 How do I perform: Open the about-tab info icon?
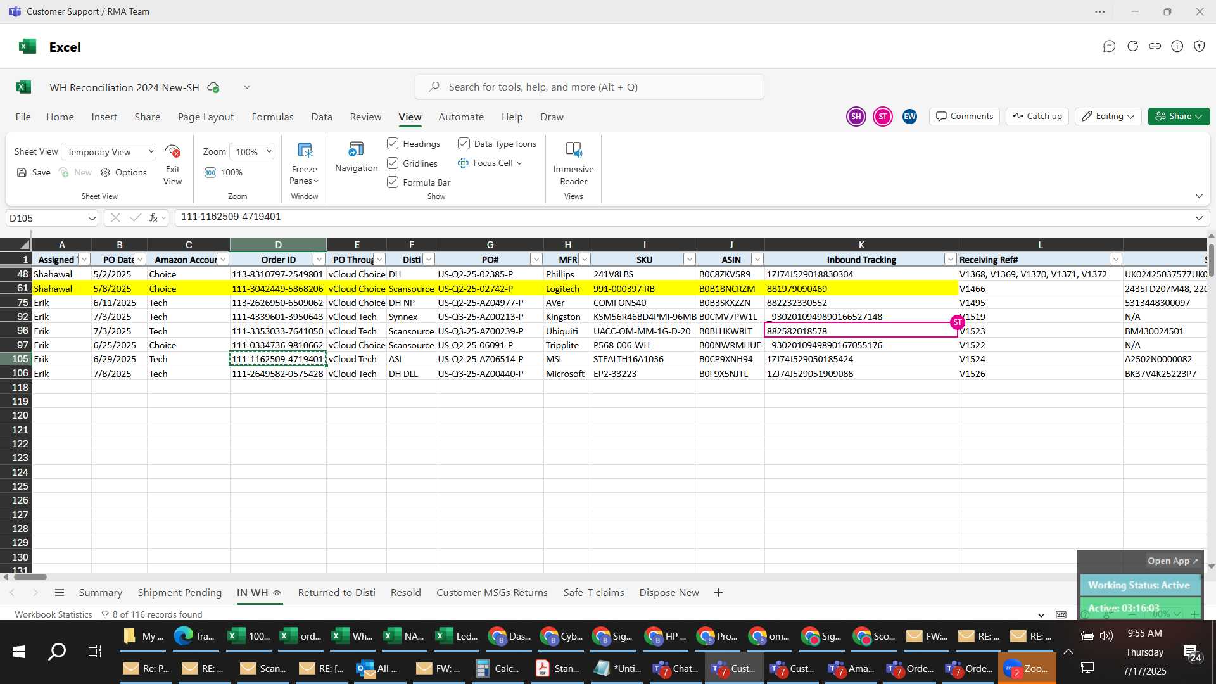point(1177,46)
